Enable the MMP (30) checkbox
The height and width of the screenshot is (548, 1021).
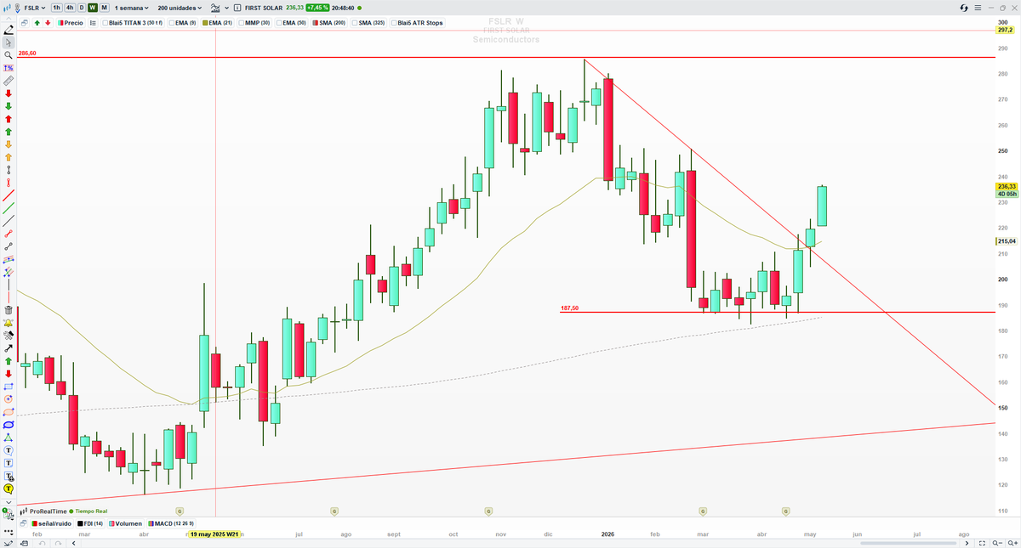click(241, 23)
